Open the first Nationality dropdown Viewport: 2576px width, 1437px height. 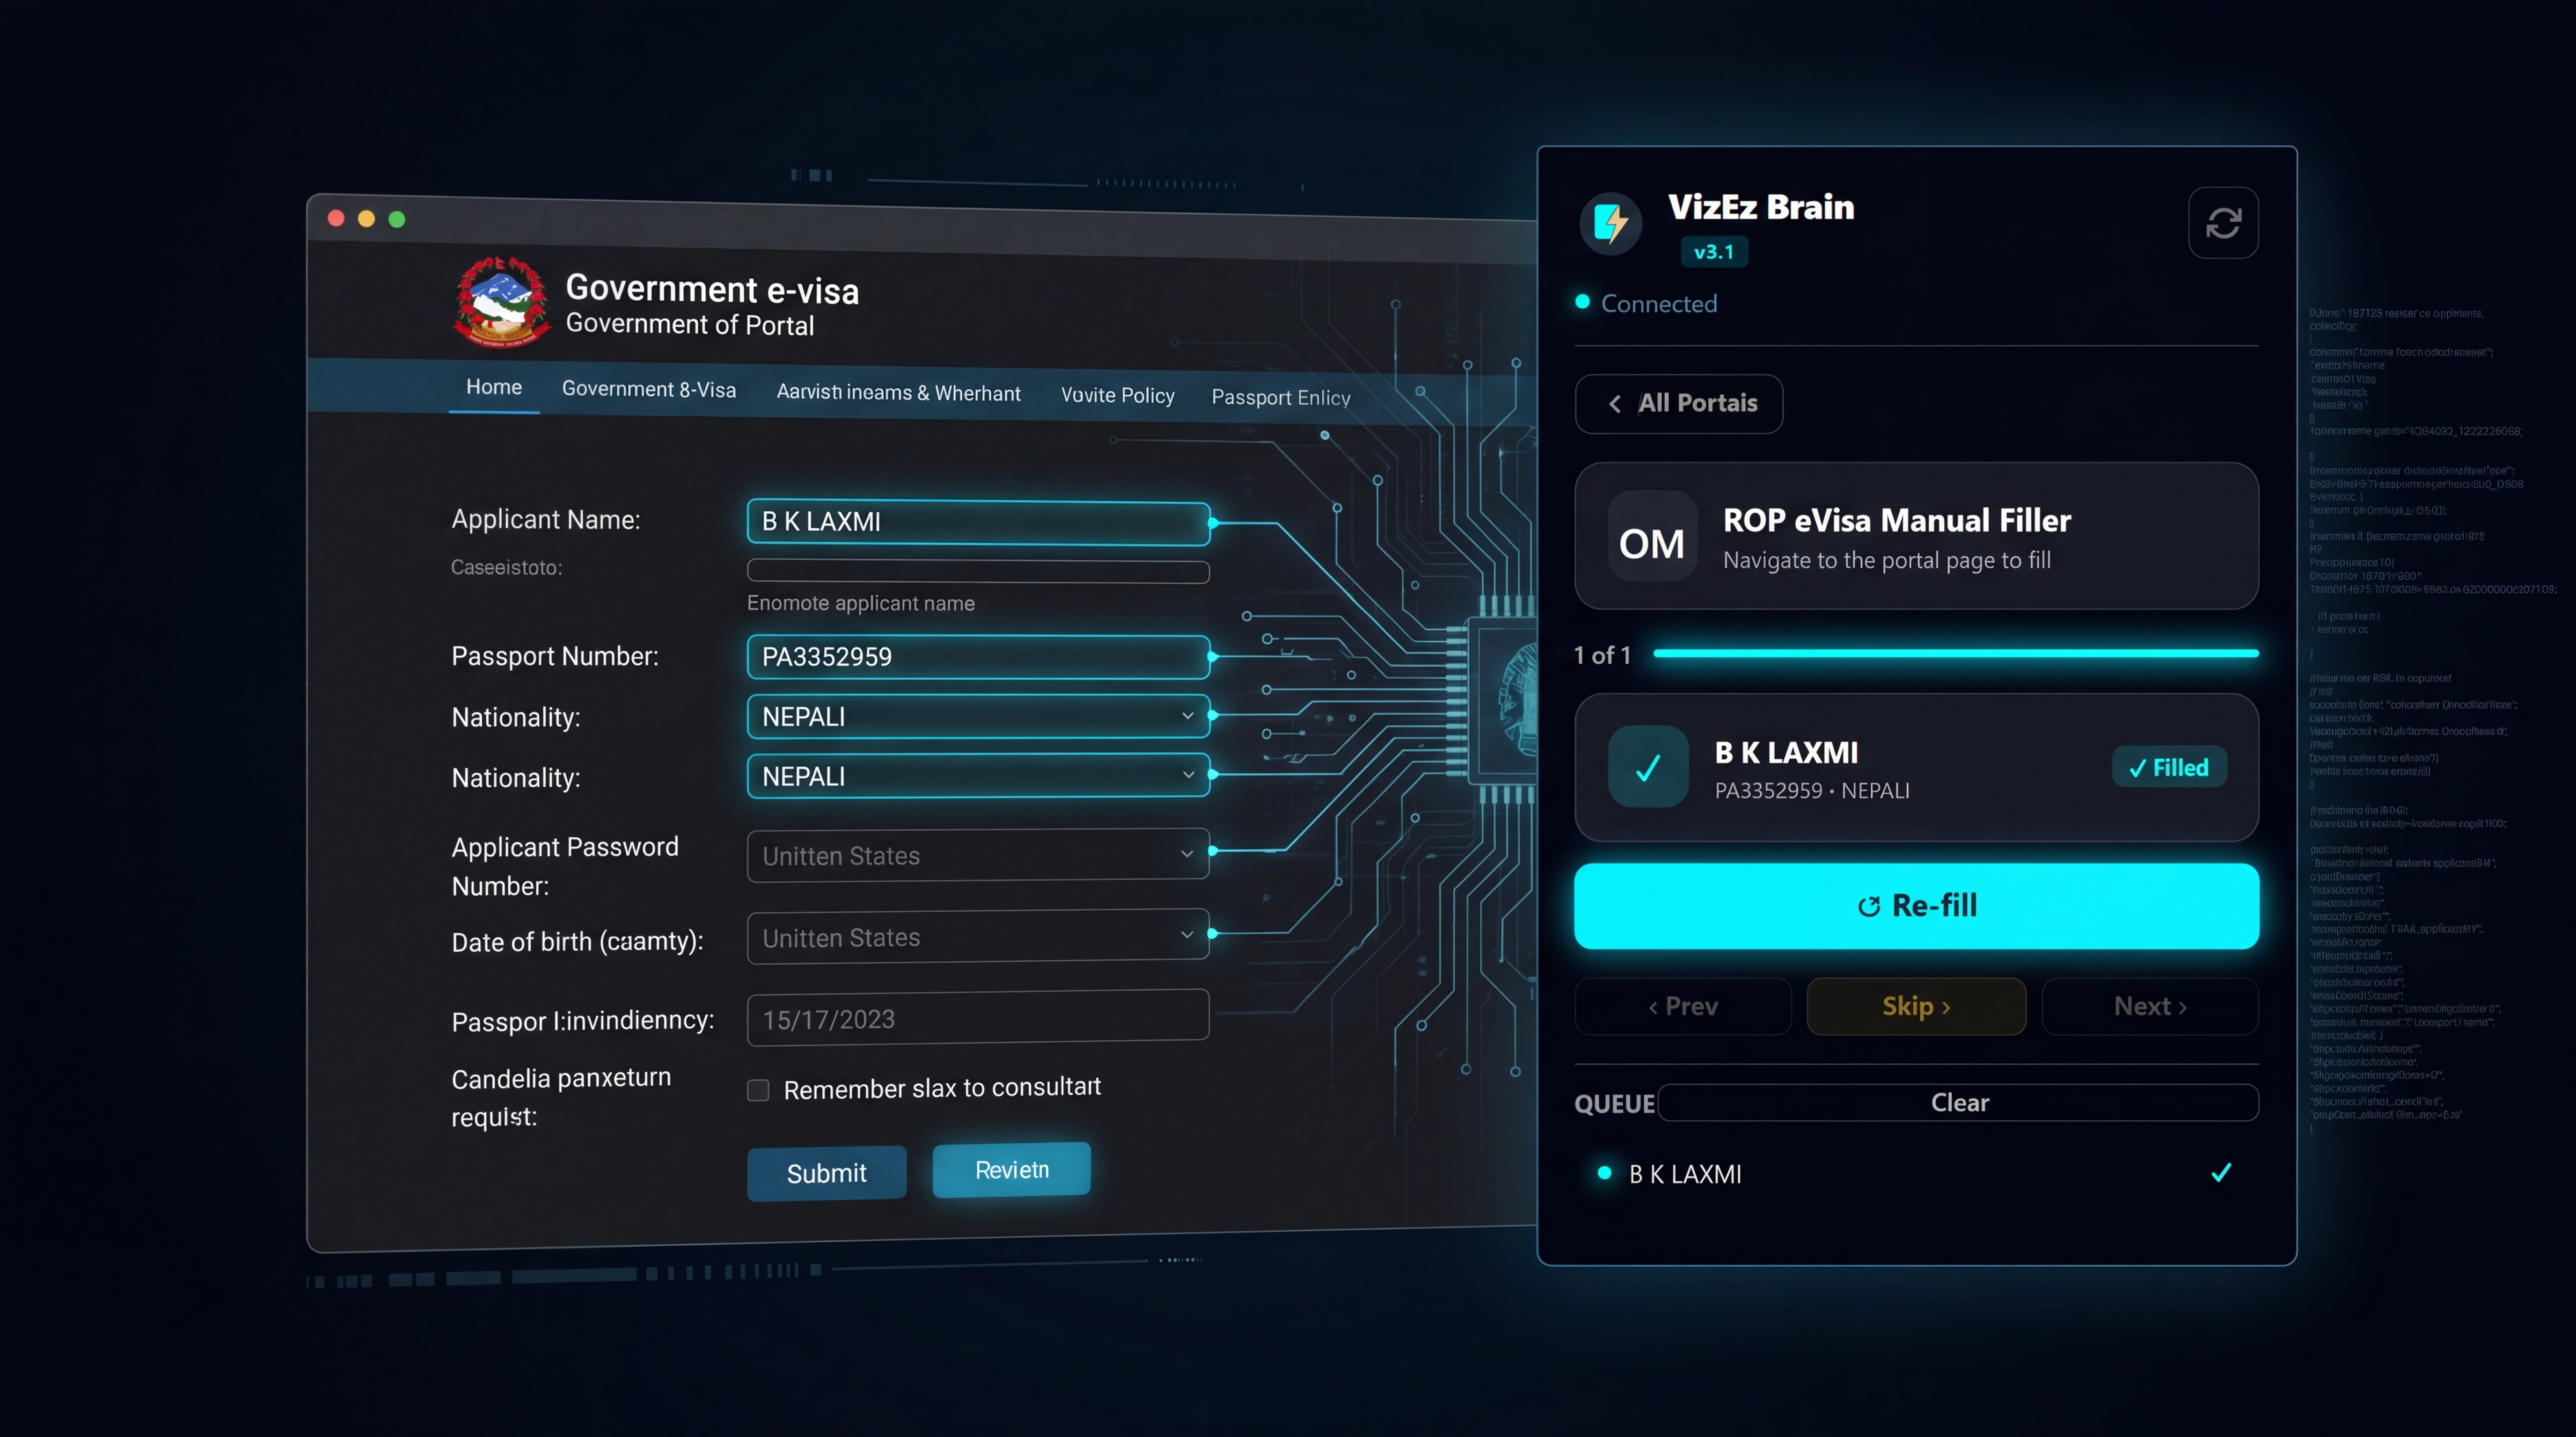pos(978,716)
